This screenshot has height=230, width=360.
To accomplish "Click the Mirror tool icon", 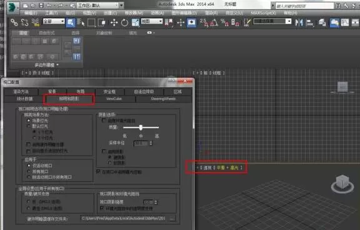I will pyautogui.click(x=299, y=22).
